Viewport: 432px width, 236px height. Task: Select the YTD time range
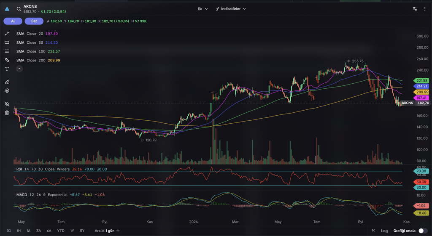61,231
